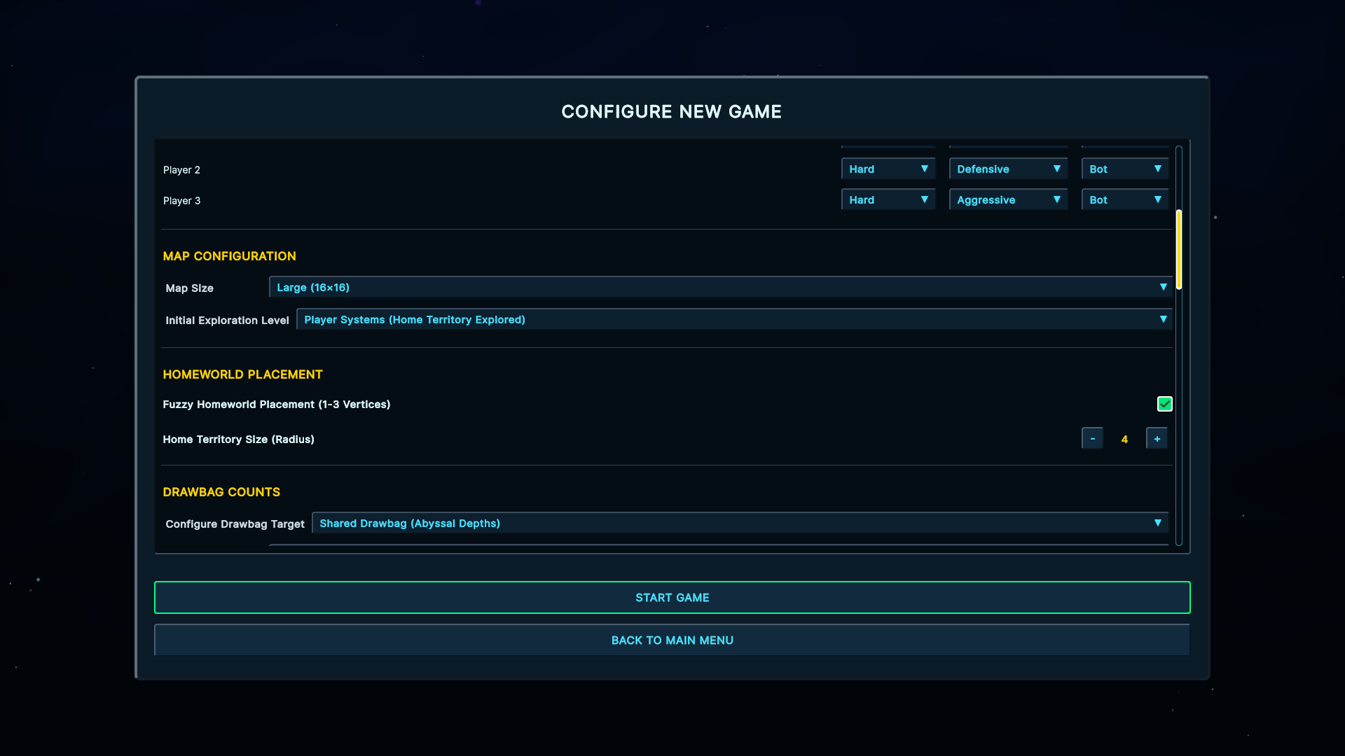Click the Home Territory Size value 4
The width and height of the screenshot is (1345, 756).
pyautogui.click(x=1124, y=439)
